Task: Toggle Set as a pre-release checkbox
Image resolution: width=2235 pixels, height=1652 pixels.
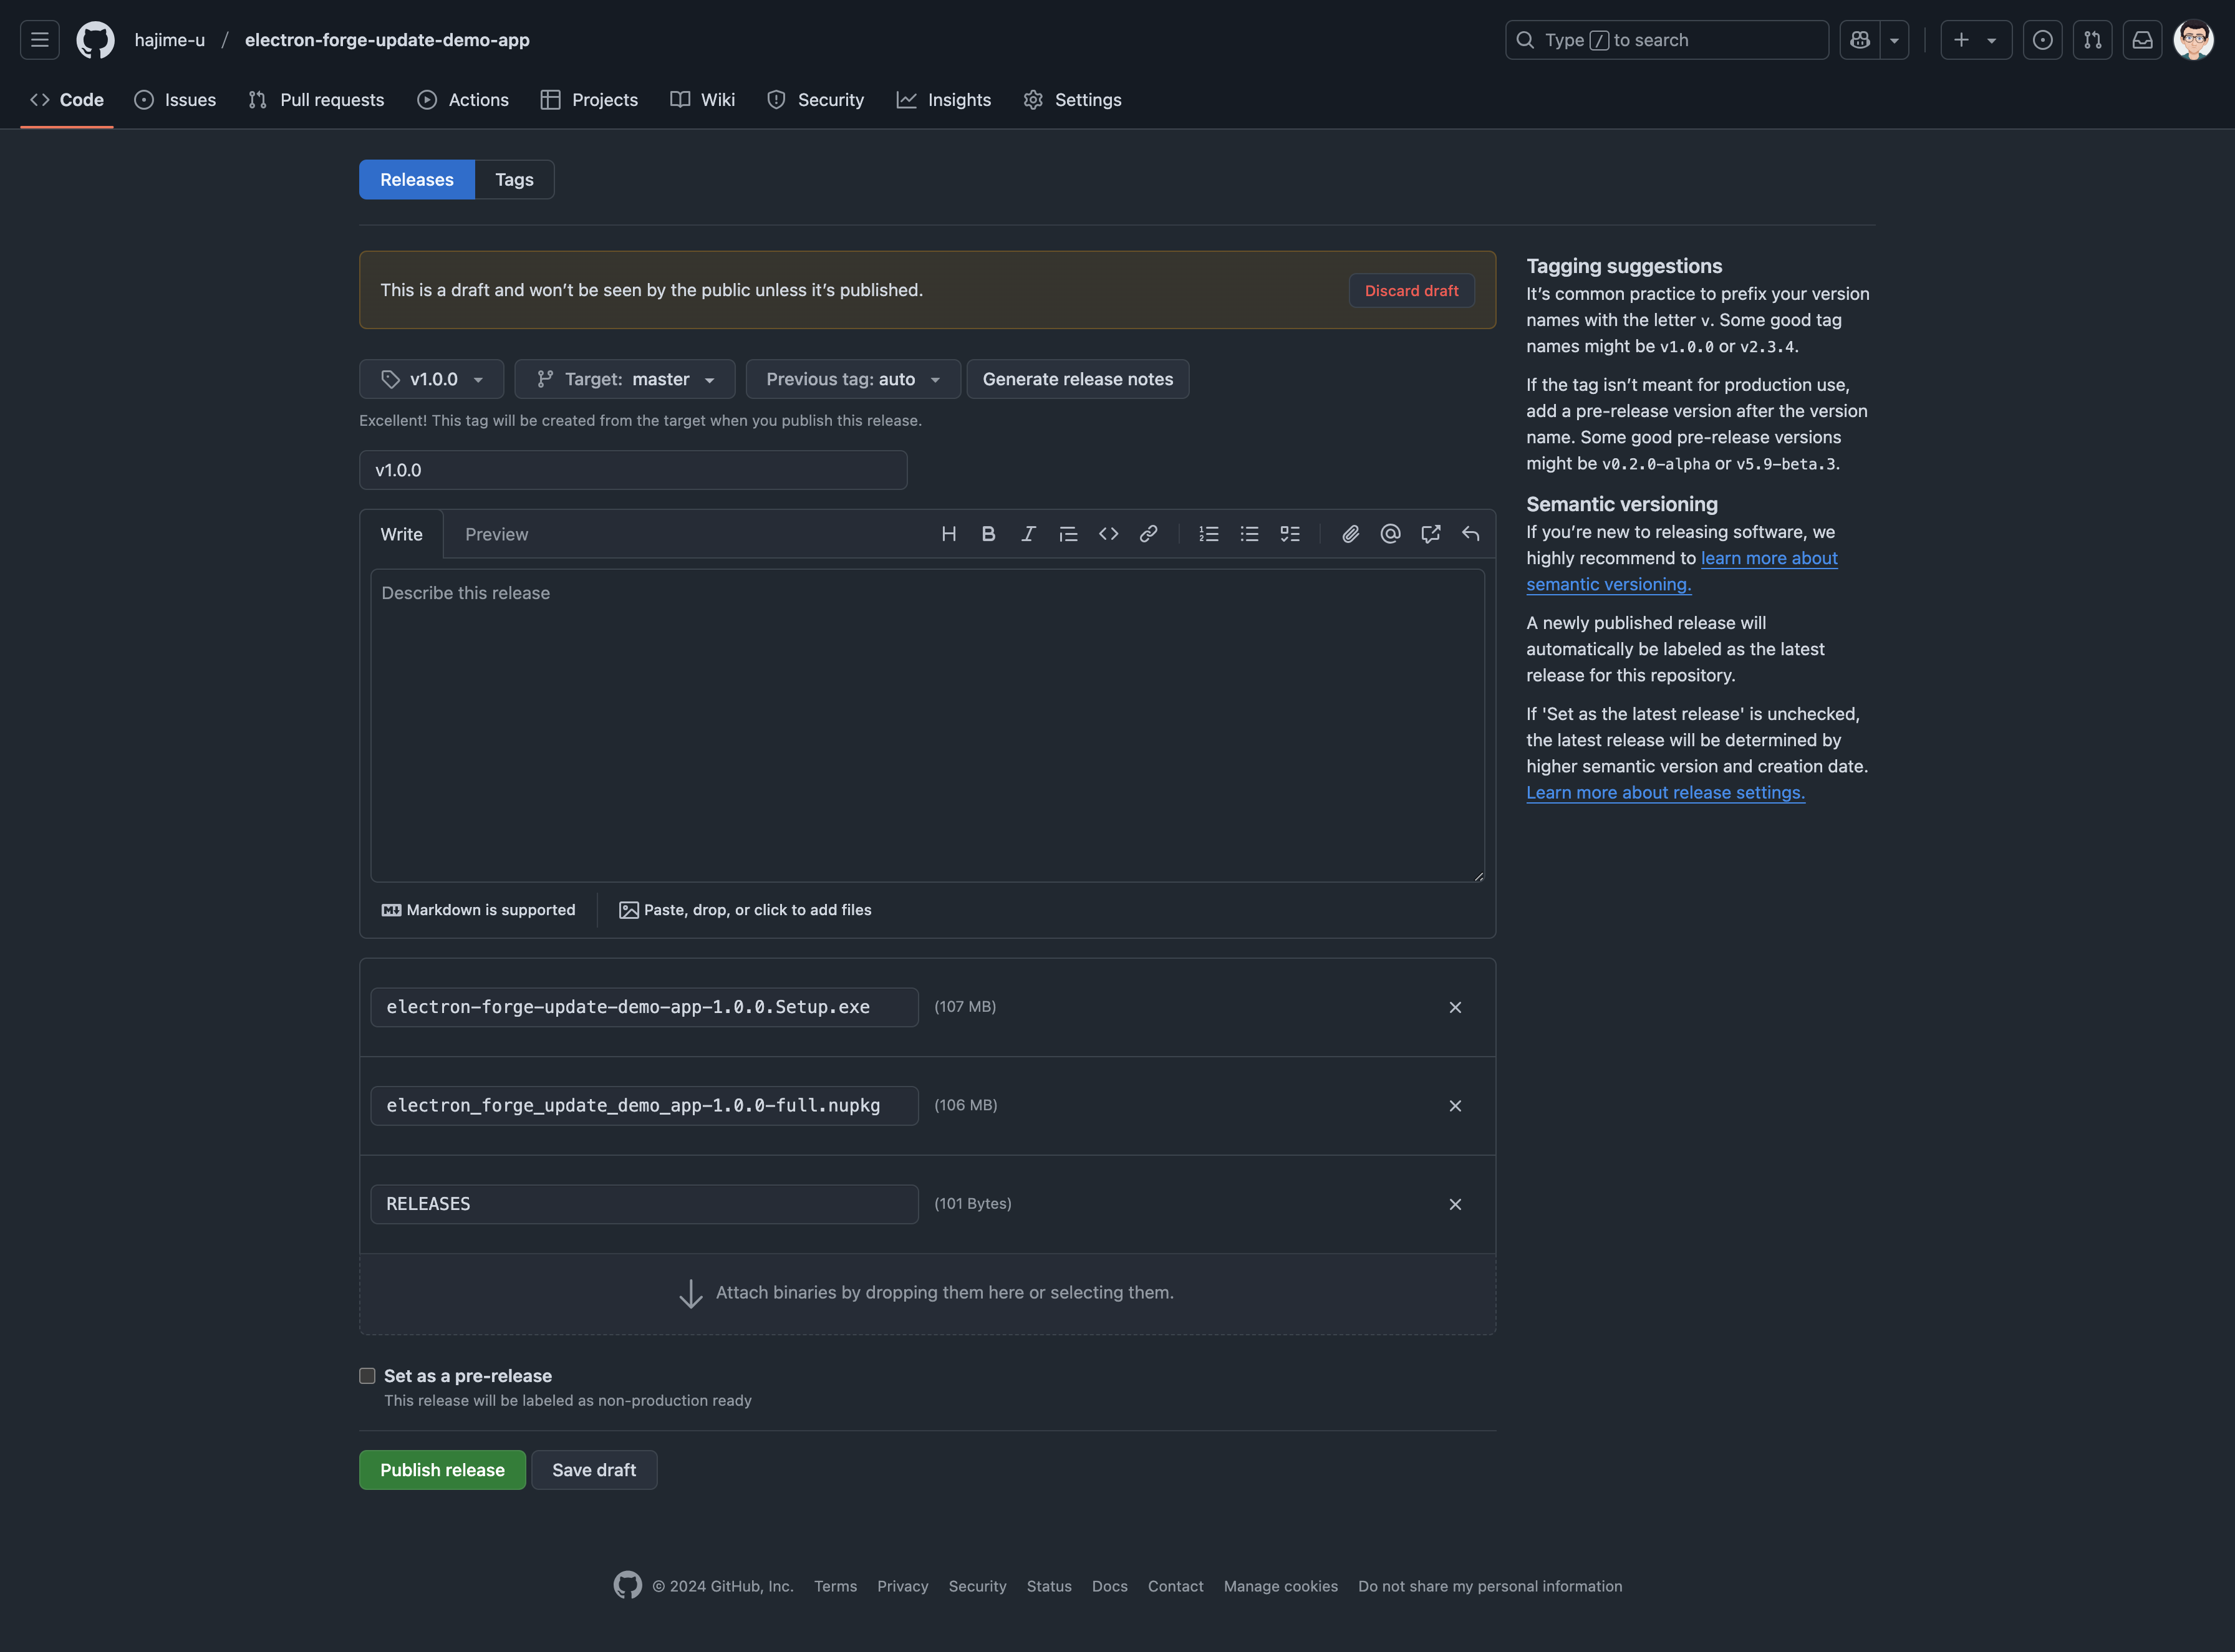Action: [367, 1376]
